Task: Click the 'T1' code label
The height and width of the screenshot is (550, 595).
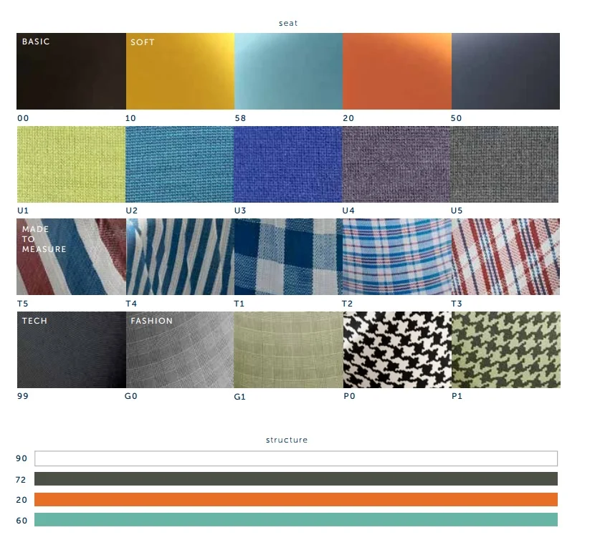Action: [x=239, y=304]
